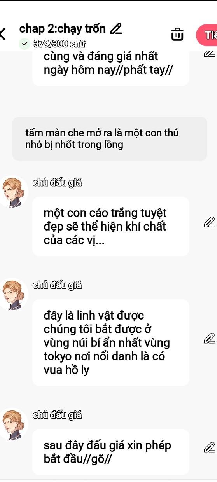Edit the 'đây là linh vật' message
217x482 pixels.
coord(209,339)
